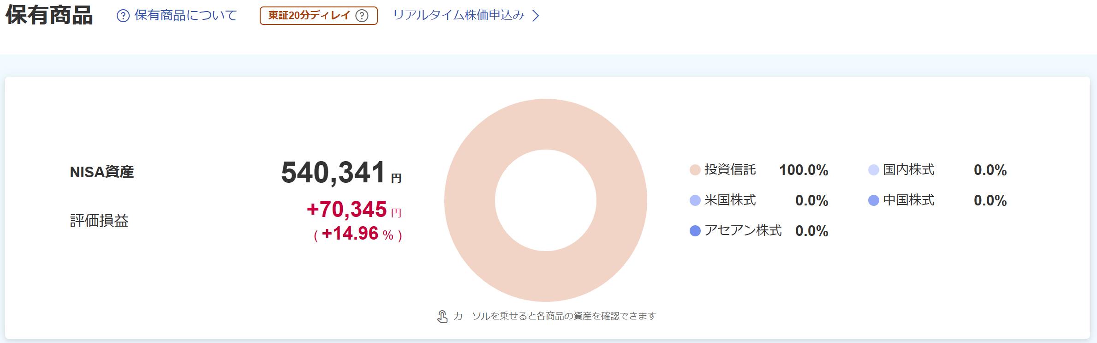Click the NISA資産 amount 540,341

coord(333,173)
